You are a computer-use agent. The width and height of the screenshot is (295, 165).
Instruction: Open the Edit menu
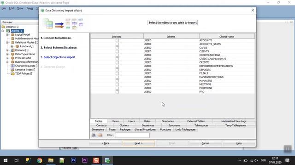[x=12, y=8]
